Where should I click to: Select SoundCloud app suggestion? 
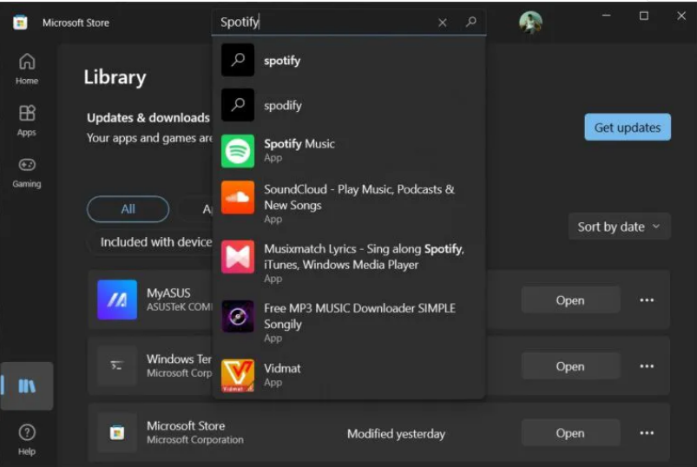(349, 203)
